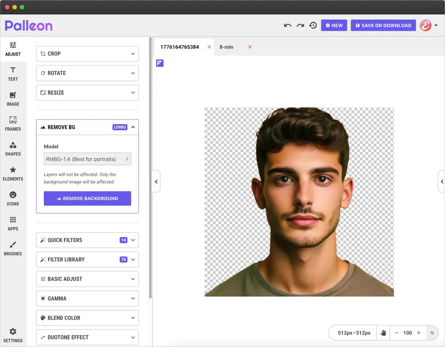Open the Brushes panel
The height and width of the screenshot is (347, 445).
click(x=13, y=249)
